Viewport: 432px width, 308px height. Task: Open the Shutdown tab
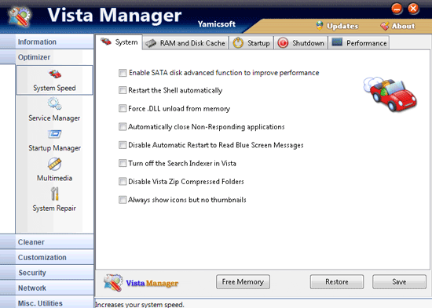(x=301, y=43)
